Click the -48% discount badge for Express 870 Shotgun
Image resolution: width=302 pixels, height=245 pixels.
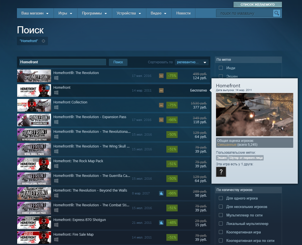[x=172, y=223]
